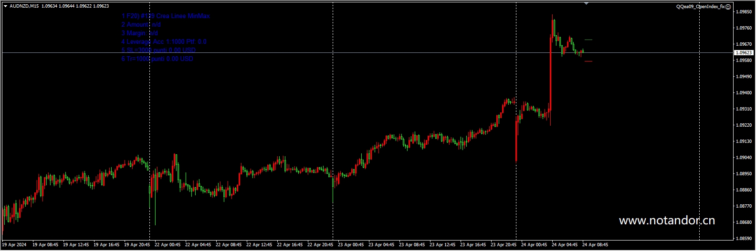The image size is (756, 251).
Task: Click the '22 Apr 08:45' time axis label
Action: point(229,245)
